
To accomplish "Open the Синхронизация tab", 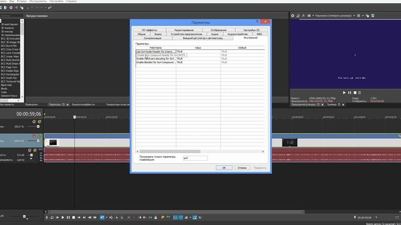I will click(153, 38).
